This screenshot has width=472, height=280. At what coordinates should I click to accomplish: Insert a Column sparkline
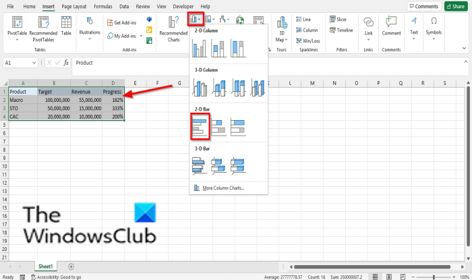(x=307, y=30)
